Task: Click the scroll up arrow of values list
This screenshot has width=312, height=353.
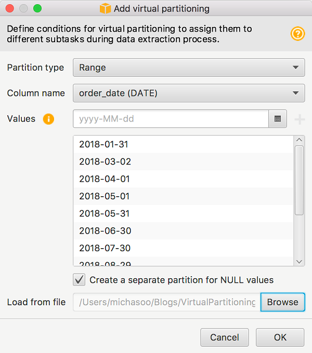Action: coord(299,140)
